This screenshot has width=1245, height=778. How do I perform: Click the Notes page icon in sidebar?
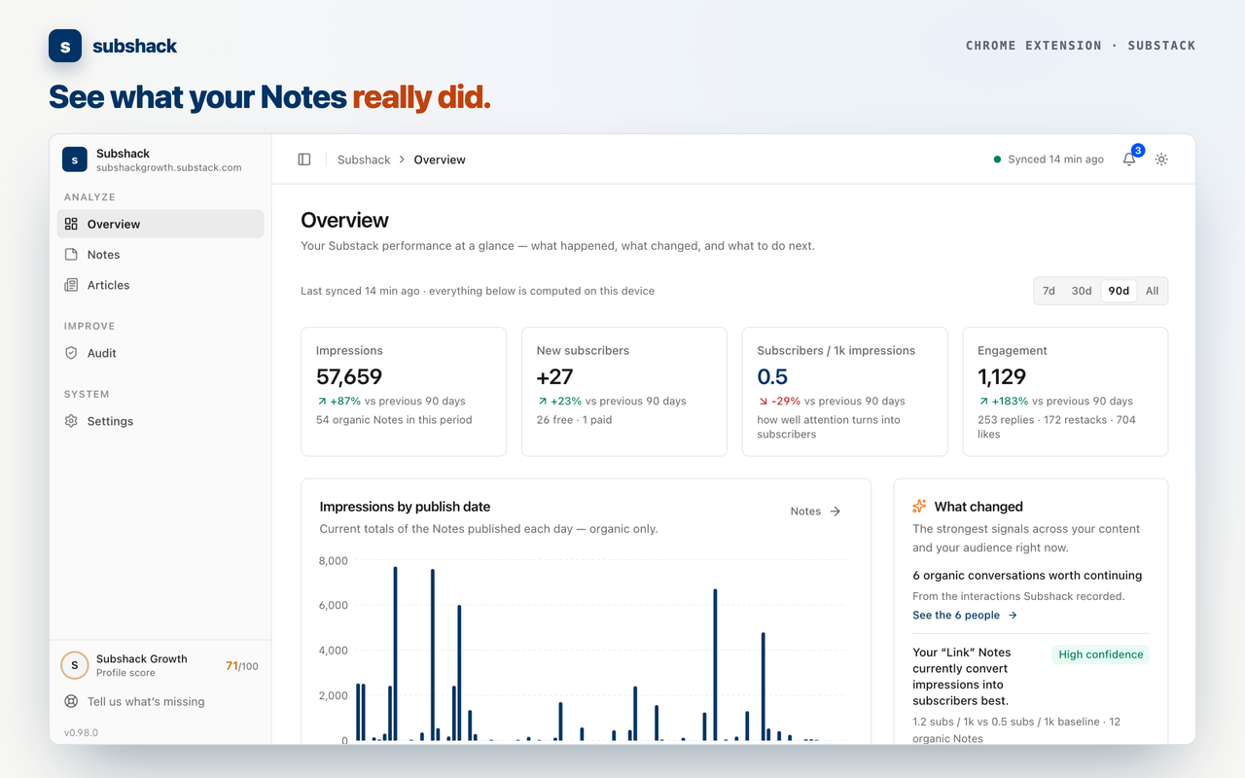pos(71,255)
